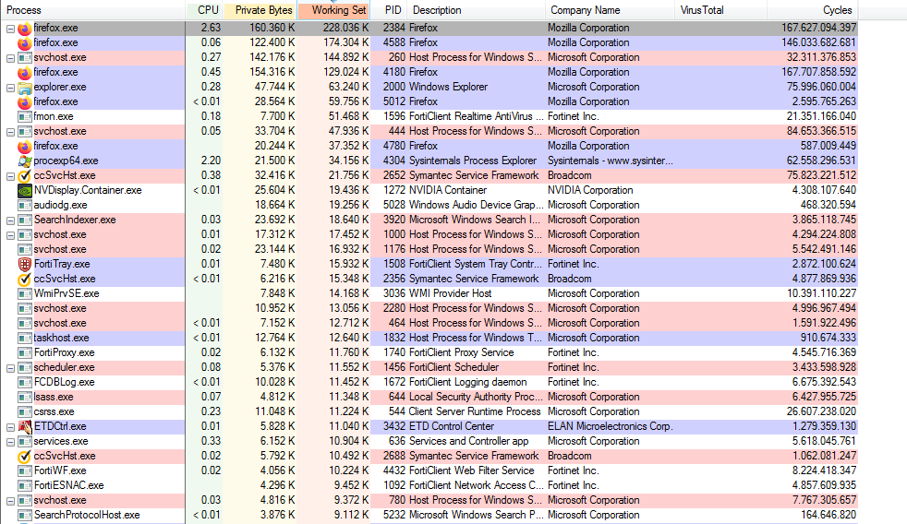Sort by the PID column header
Viewport: 907px width, 524px height.
tap(389, 10)
